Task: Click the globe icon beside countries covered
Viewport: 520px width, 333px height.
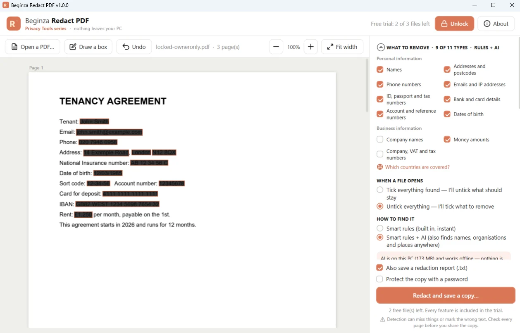Action: point(380,167)
